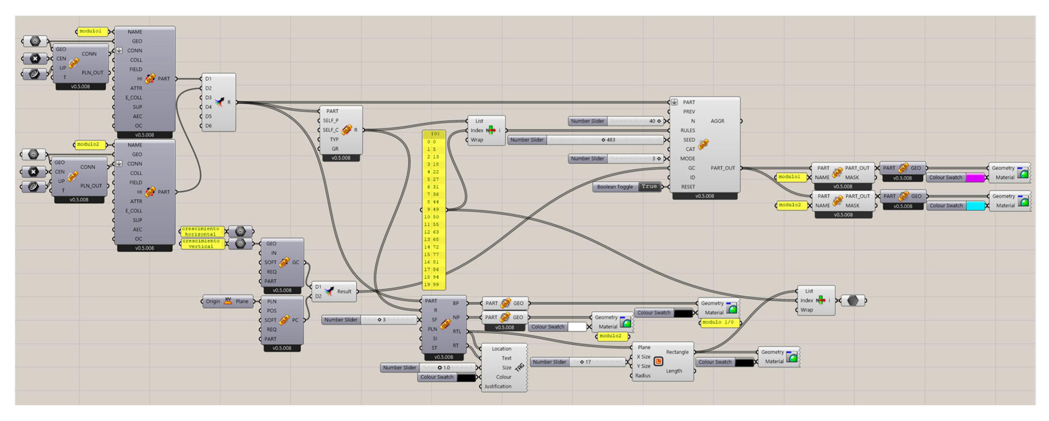Click the List Item icon beside the 483 slider
Viewport: 1049px width, 421px height.
tap(491, 130)
